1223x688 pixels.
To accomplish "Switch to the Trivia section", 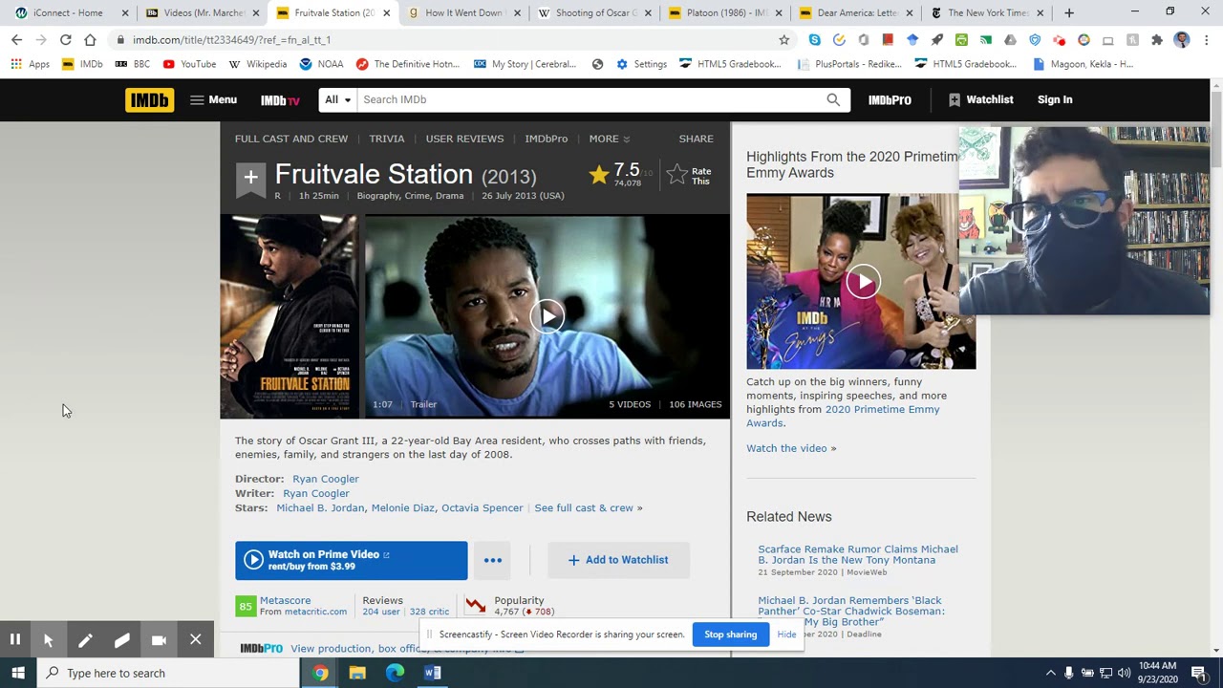I will tap(387, 139).
